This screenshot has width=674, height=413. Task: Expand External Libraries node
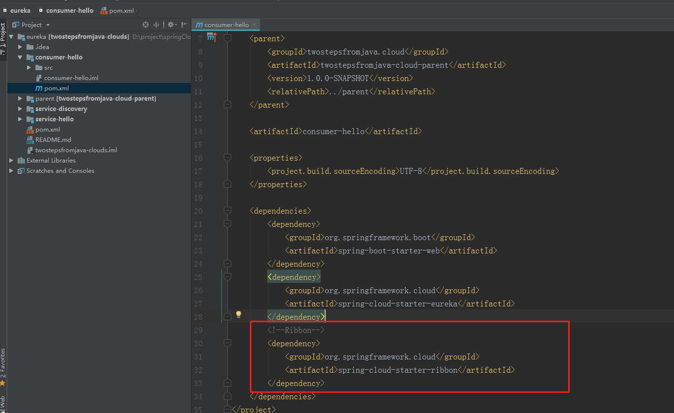click(x=12, y=161)
